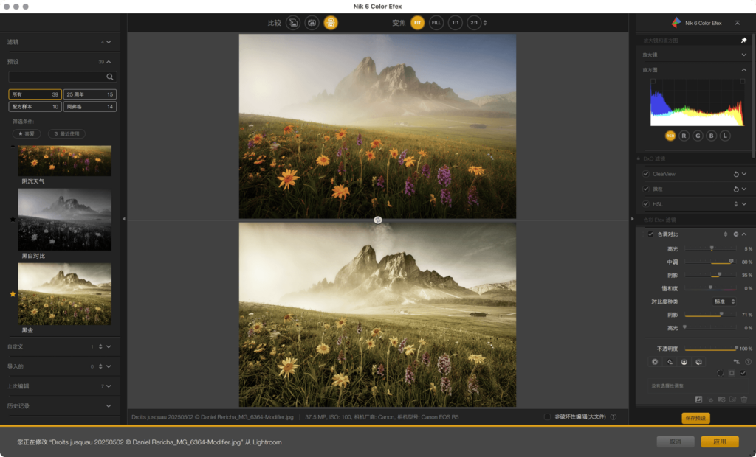Screen dimensions: 756x457
Task: Click the 应用 button
Action: [x=720, y=442]
